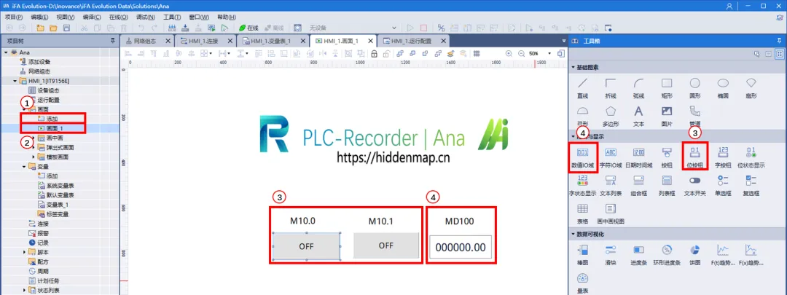Pick the 文本列表 text list widget

click(611, 185)
